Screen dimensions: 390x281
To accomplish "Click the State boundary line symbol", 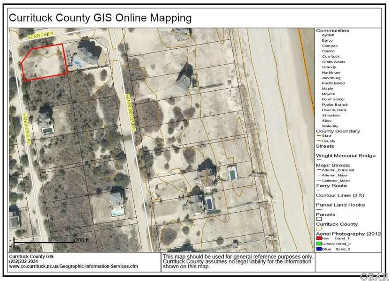I will click(319, 136).
